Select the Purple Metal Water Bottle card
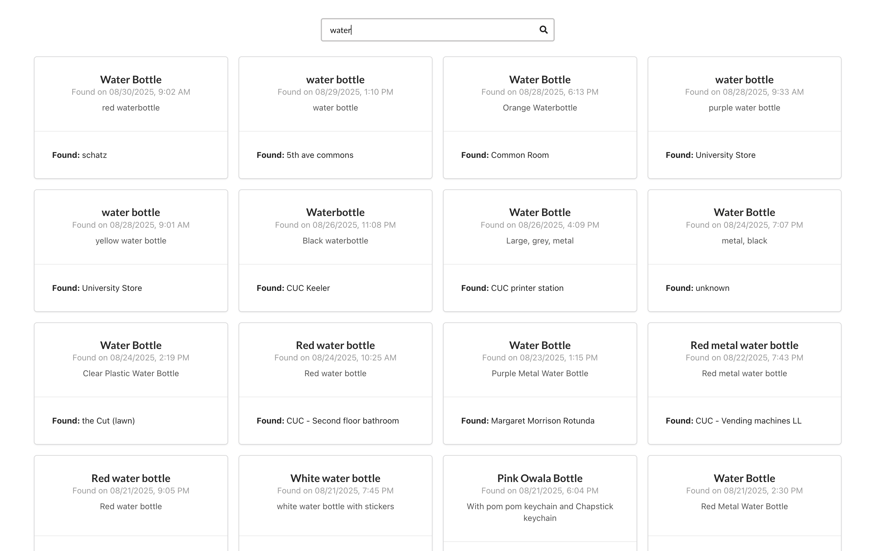 pyautogui.click(x=540, y=383)
